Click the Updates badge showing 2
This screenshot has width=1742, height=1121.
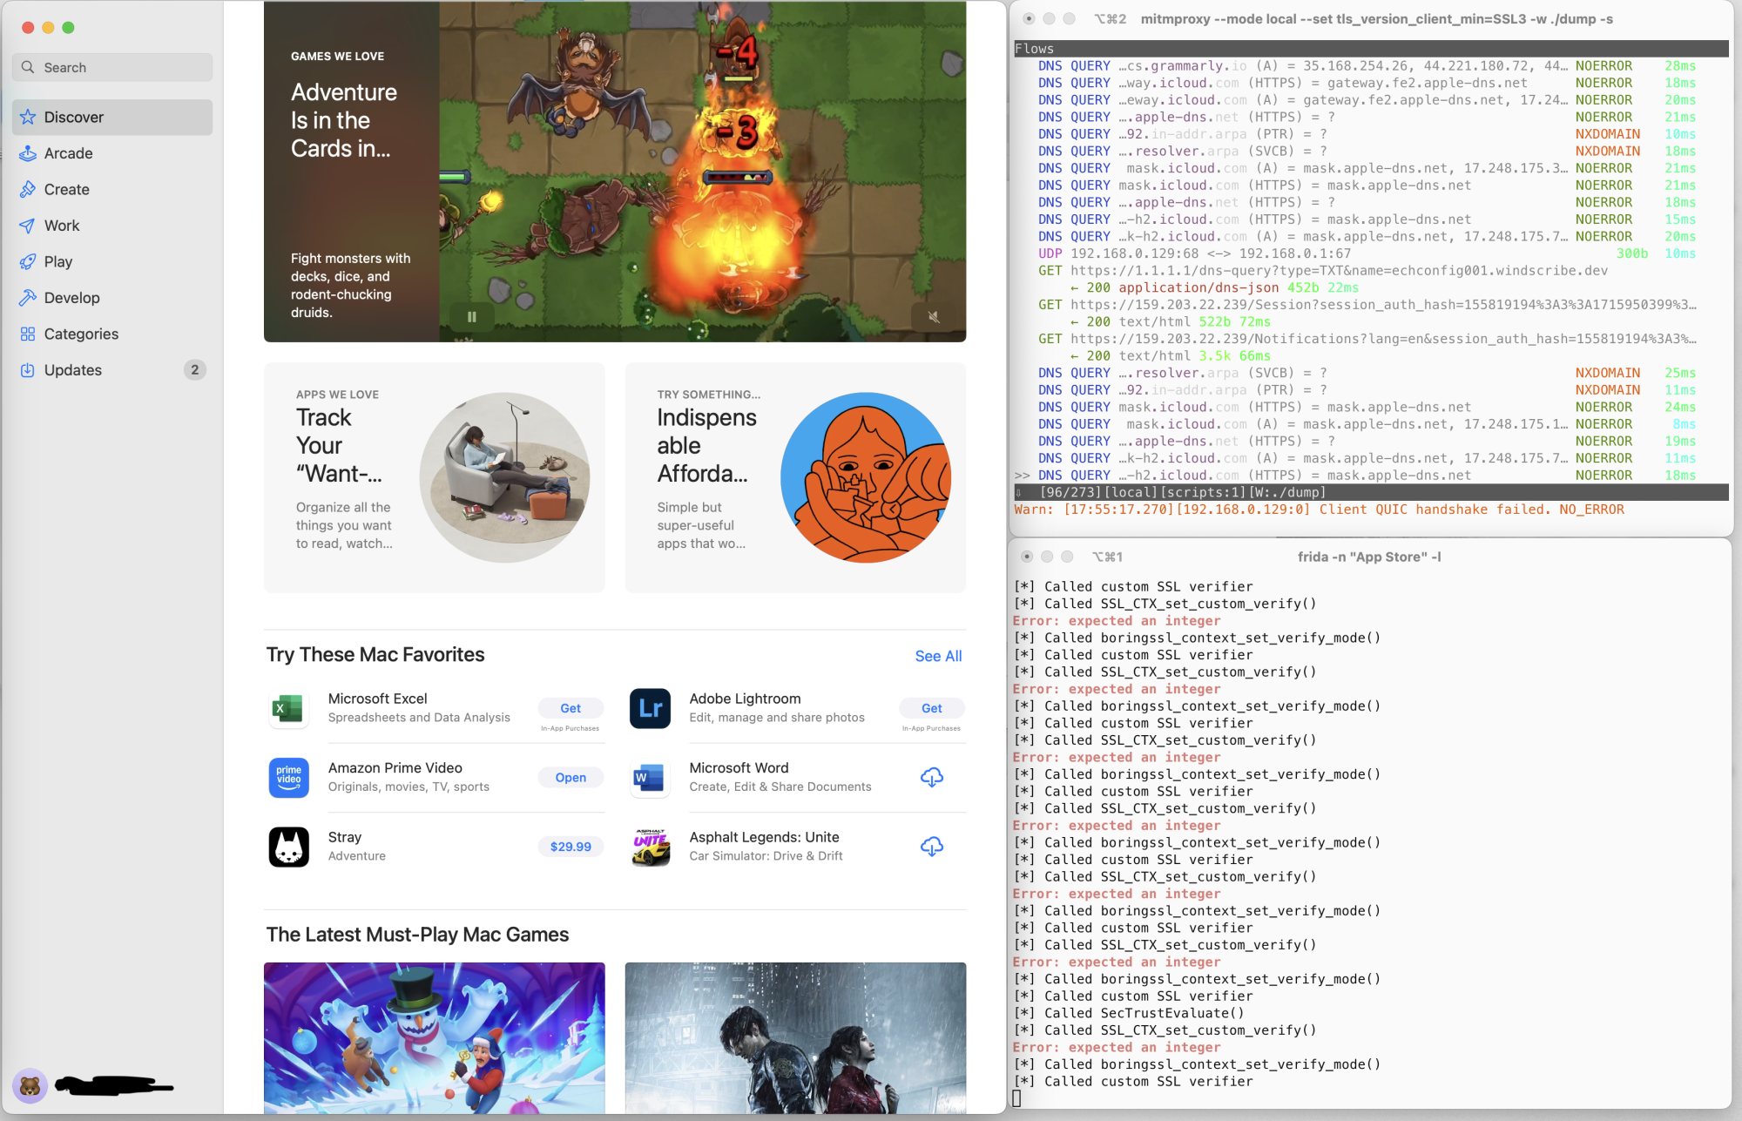pyautogui.click(x=194, y=370)
